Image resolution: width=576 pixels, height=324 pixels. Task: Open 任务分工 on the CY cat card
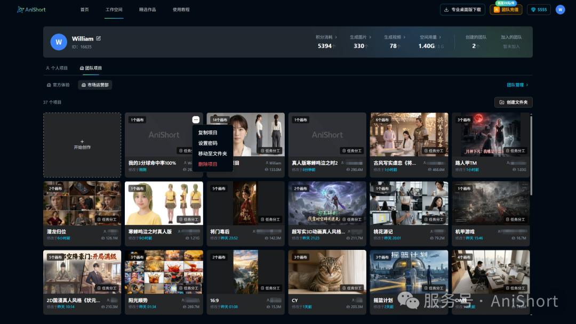(x=352, y=288)
